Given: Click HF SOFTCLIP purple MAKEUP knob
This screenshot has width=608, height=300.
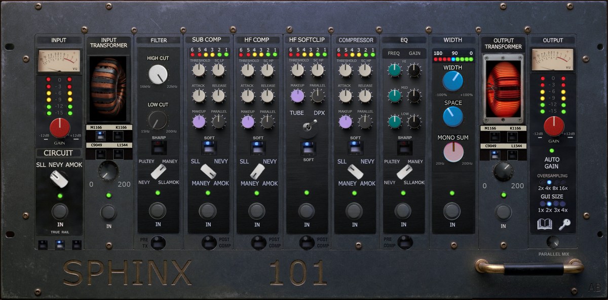Looking at the screenshot, I should pyautogui.click(x=297, y=96).
